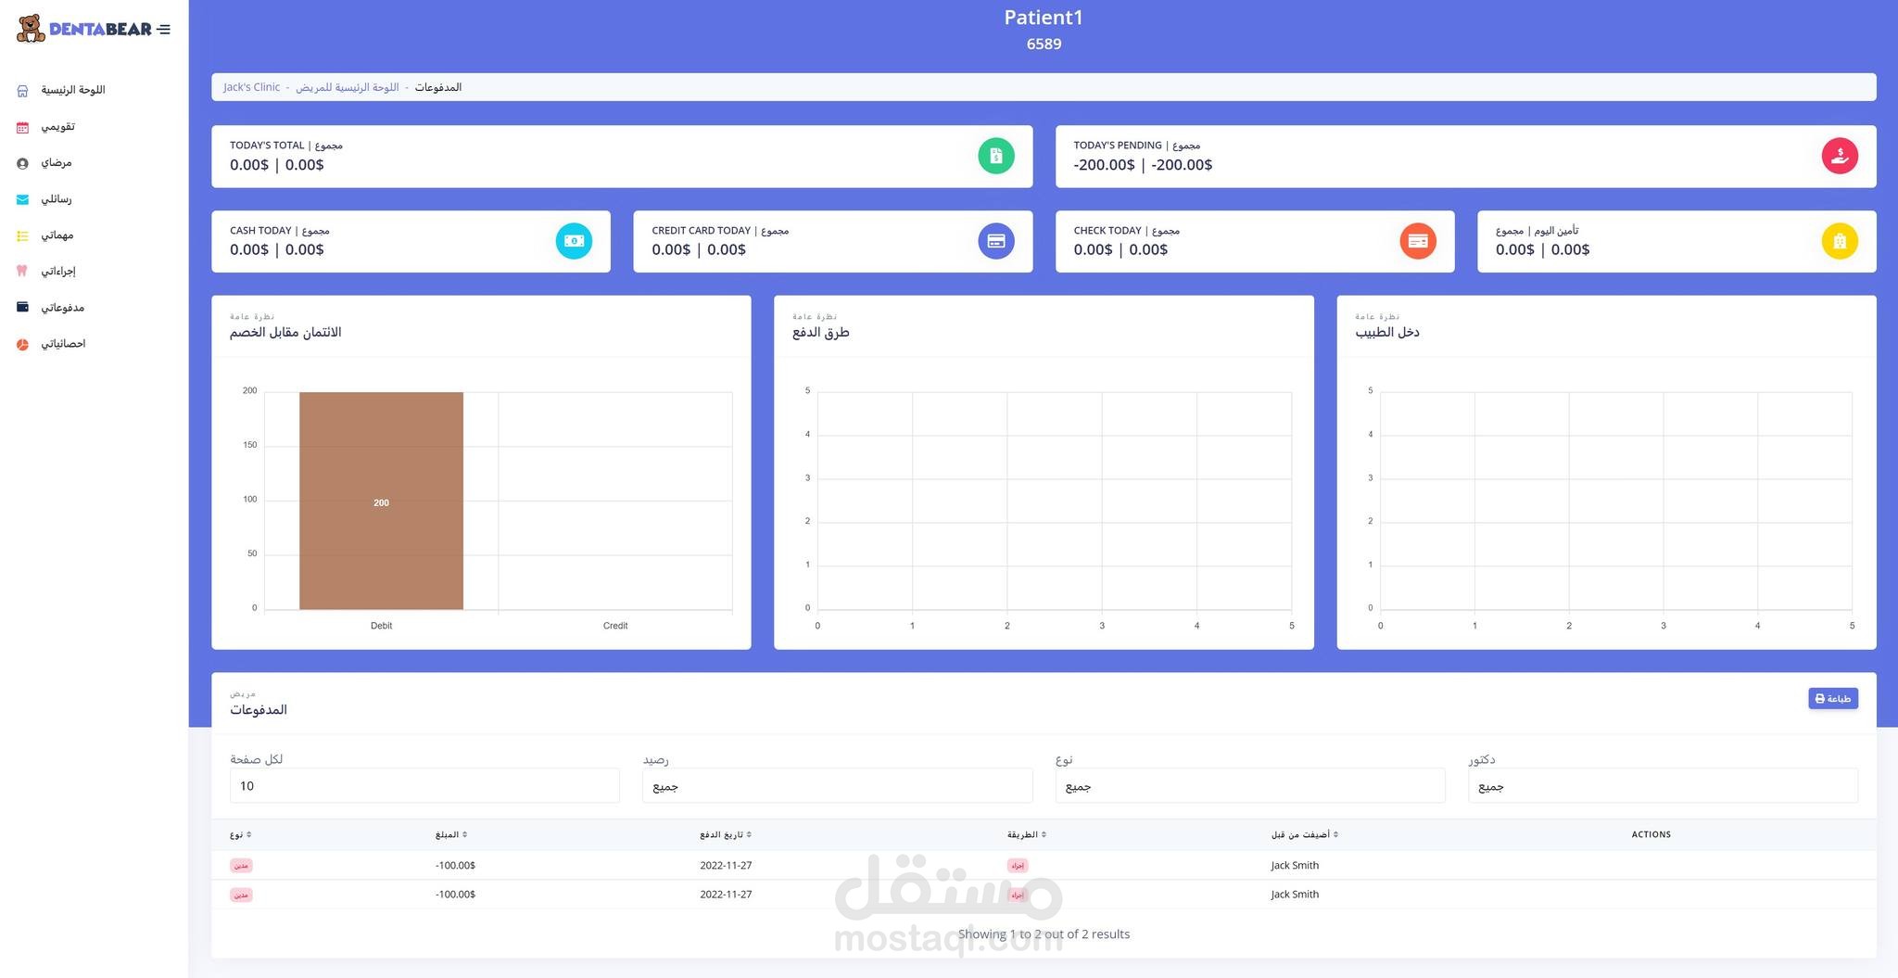Click the طباعة print button
This screenshot has width=1898, height=978.
[1832, 698]
